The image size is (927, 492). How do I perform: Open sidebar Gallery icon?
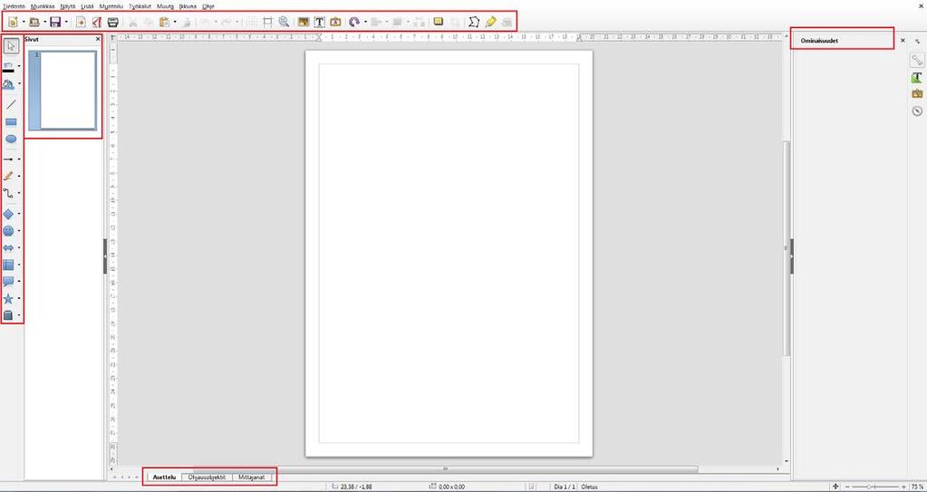(x=917, y=93)
